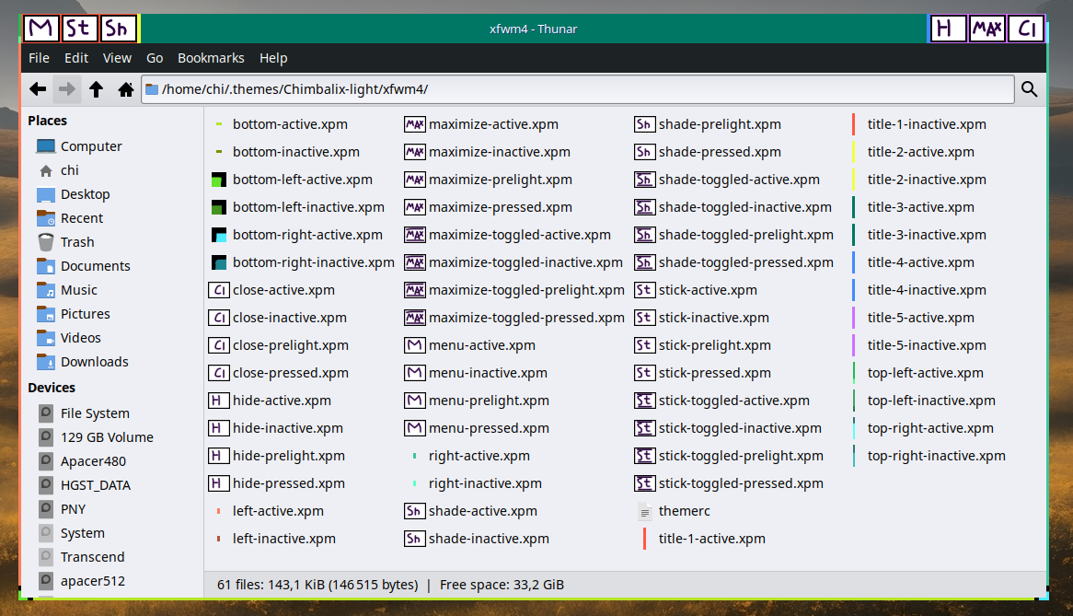
Task: Select the menu-active.xpm file icon
Action: point(415,345)
